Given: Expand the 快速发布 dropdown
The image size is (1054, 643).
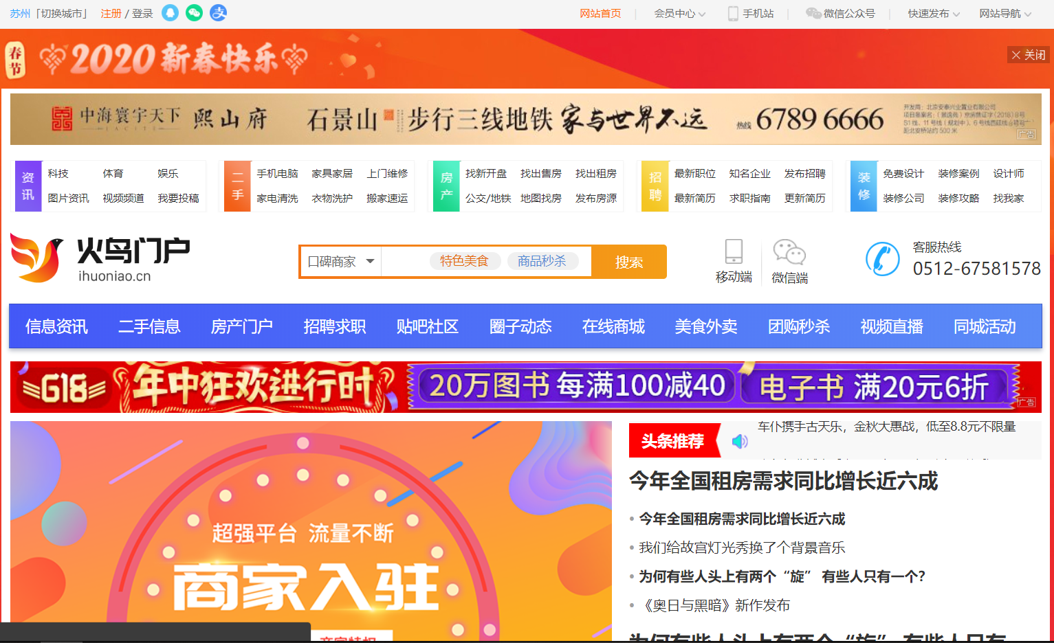Looking at the screenshot, I should click(x=934, y=14).
